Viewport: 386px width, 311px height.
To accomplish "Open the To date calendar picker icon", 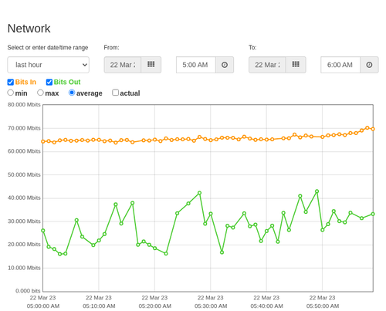I will tap(296, 65).
